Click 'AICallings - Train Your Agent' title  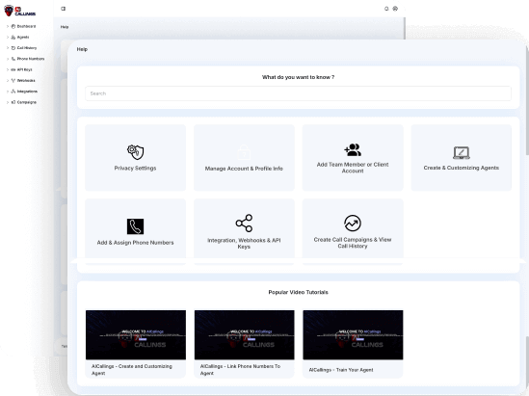pyautogui.click(x=341, y=370)
